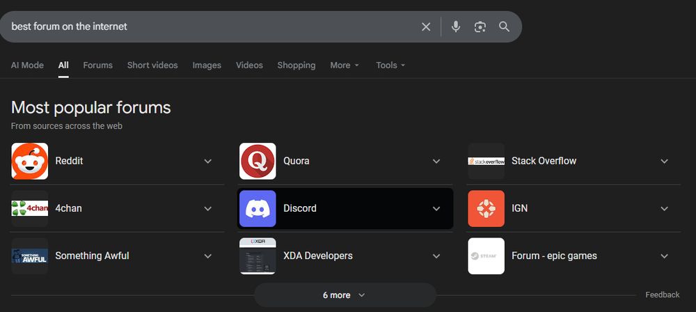Submit search with the magnifying glass icon
The image size is (696, 312).
click(504, 26)
